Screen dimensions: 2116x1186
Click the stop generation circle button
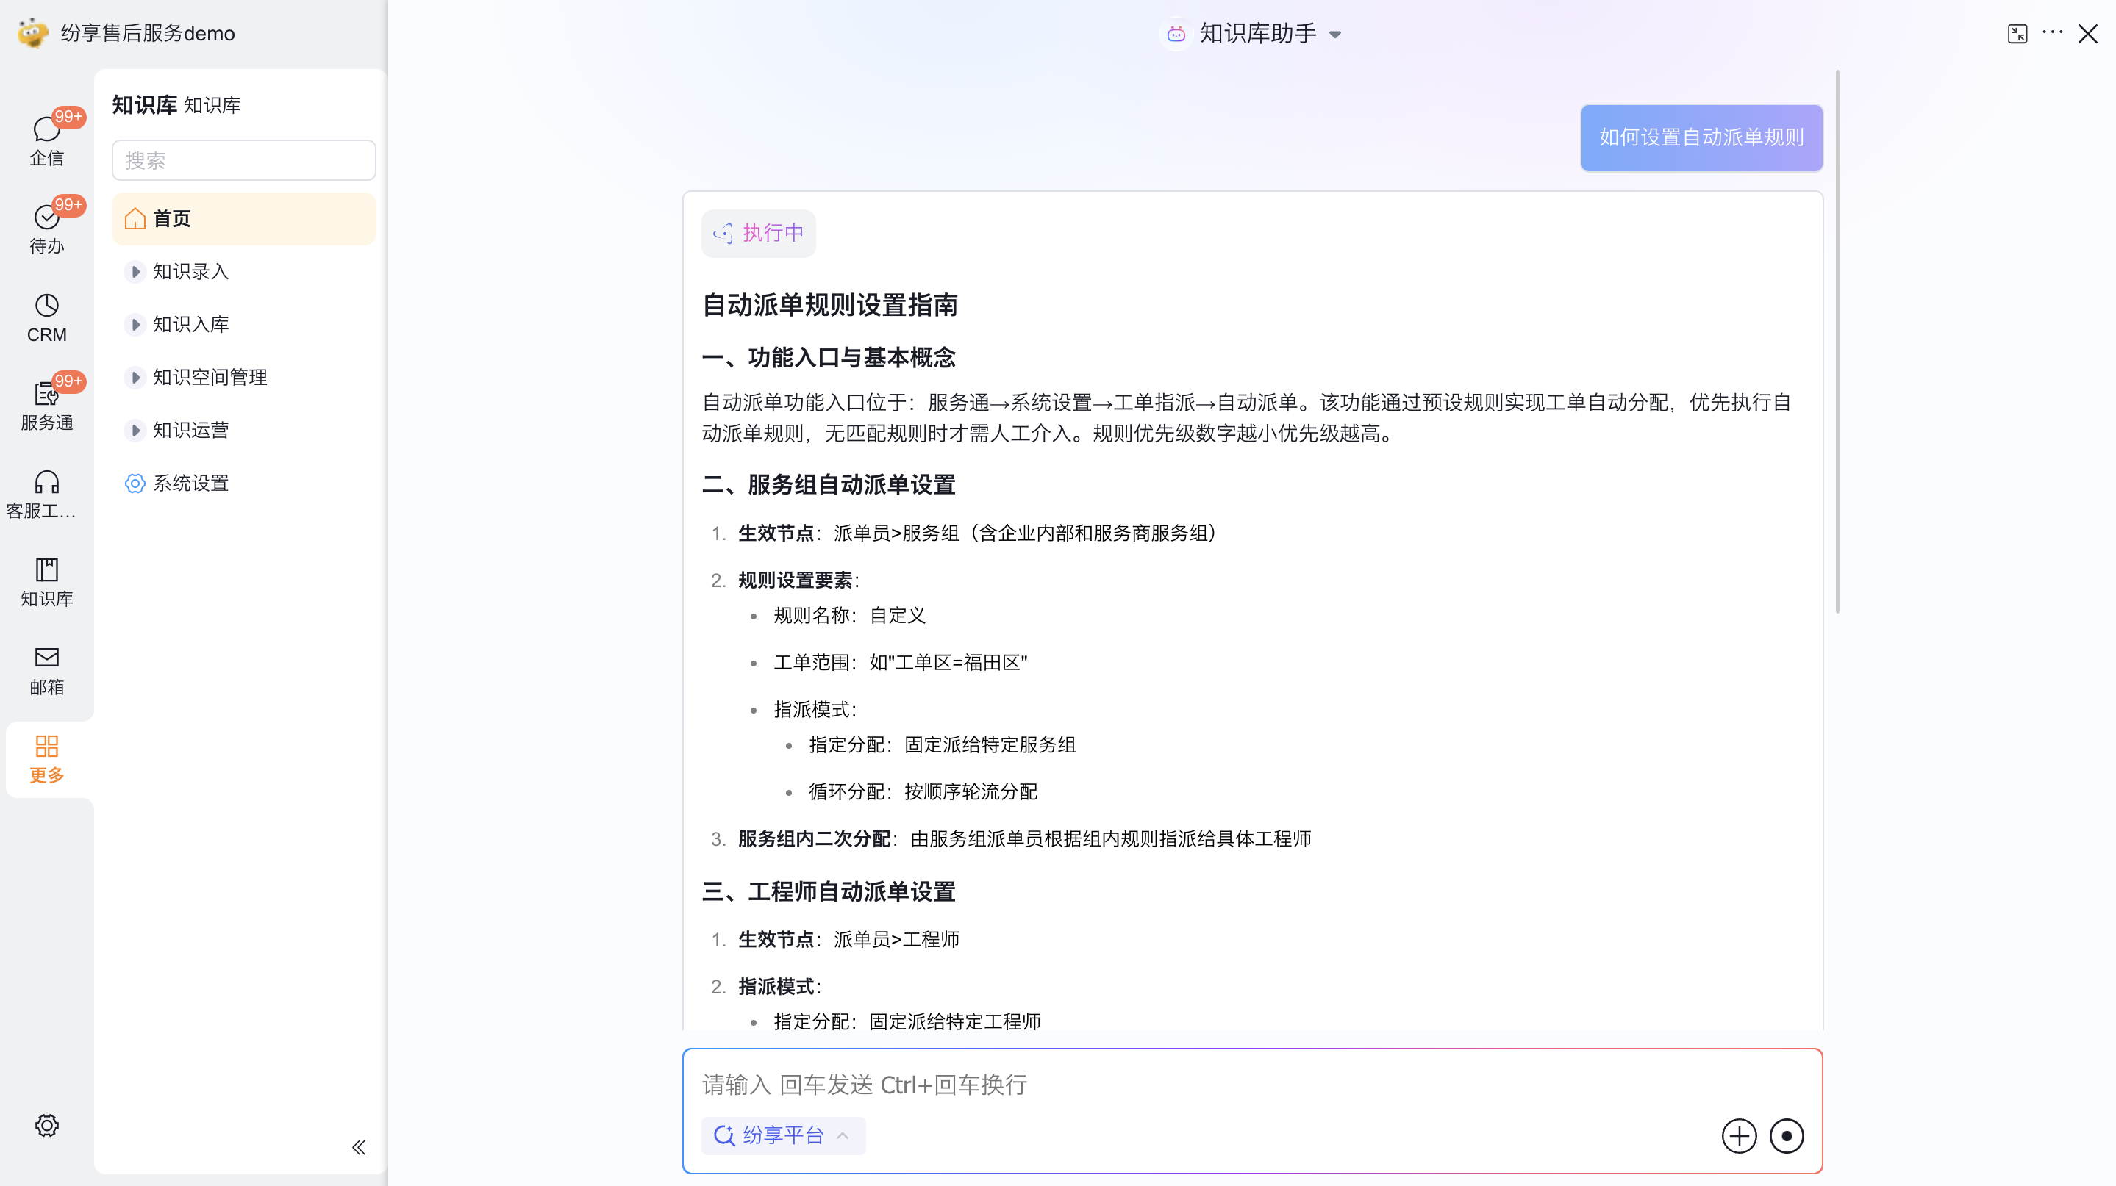[x=1786, y=1135]
